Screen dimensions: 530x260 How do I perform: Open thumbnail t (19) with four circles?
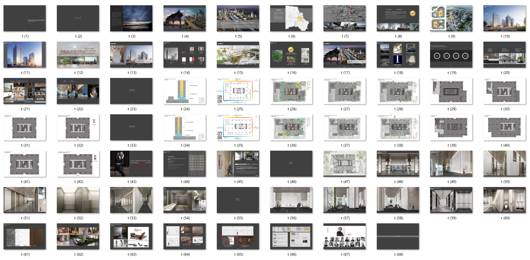tap(451, 55)
